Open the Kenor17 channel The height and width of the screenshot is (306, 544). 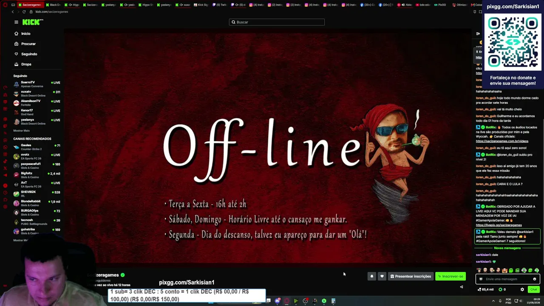click(x=37, y=112)
